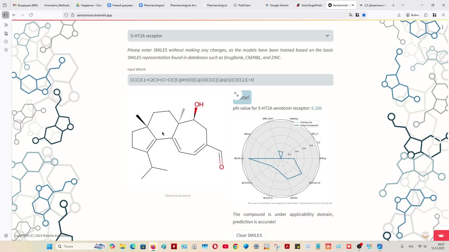Click the address bar URL serotoninai.streamlit.app
The height and width of the screenshot is (252, 449).
point(94,15)
